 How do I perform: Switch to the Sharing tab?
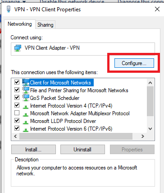[46, 25]
